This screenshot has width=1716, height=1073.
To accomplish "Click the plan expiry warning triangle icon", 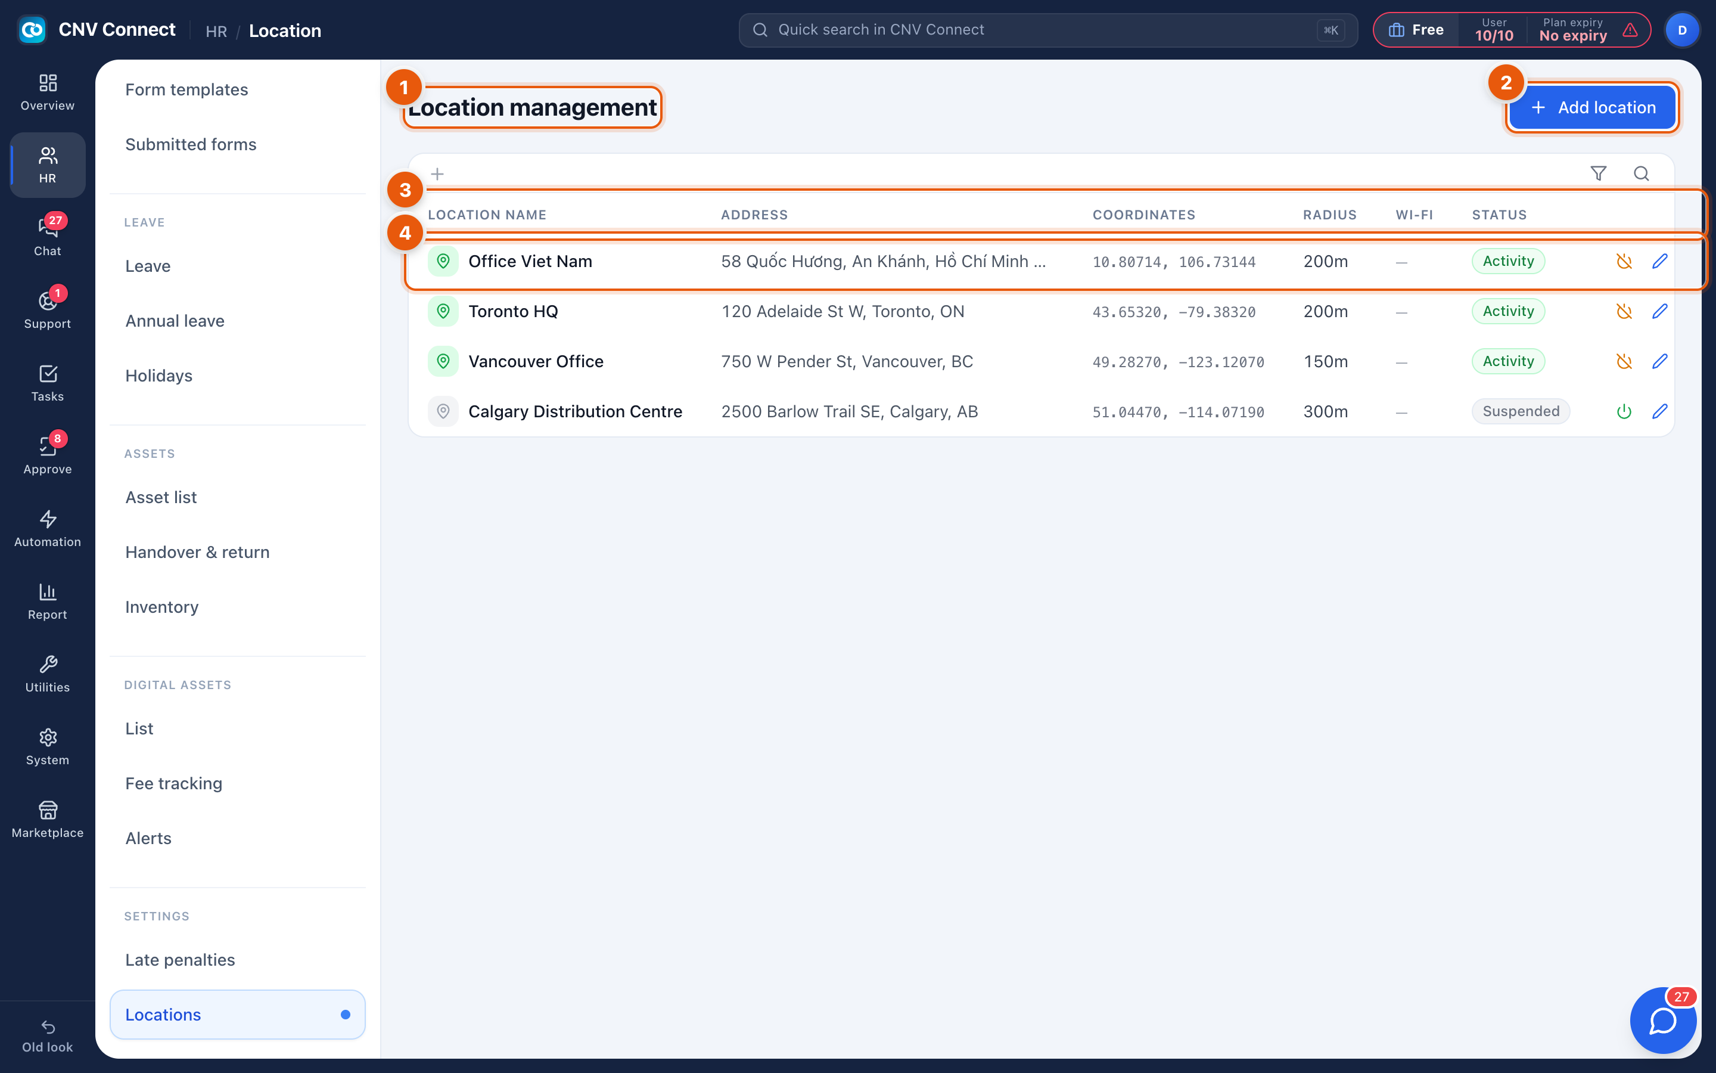I will coord(1630,30).
